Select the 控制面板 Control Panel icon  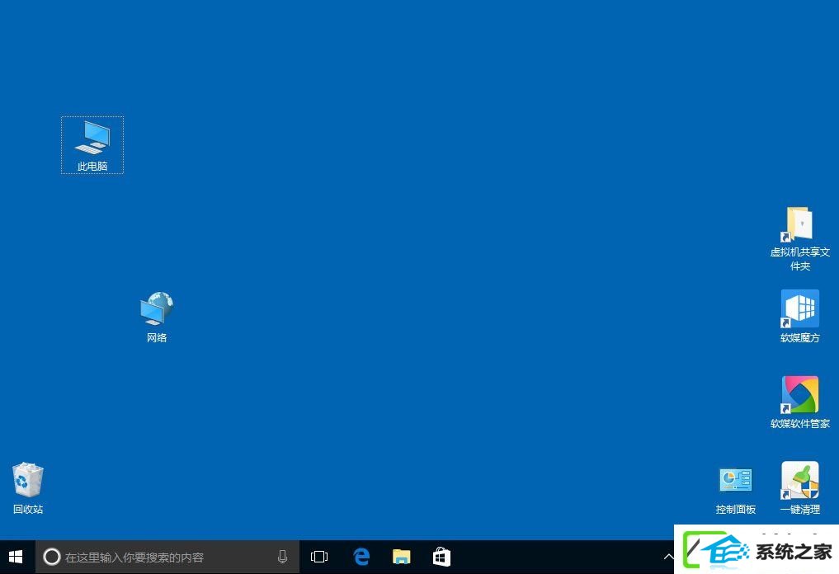[x=736, y=490]
